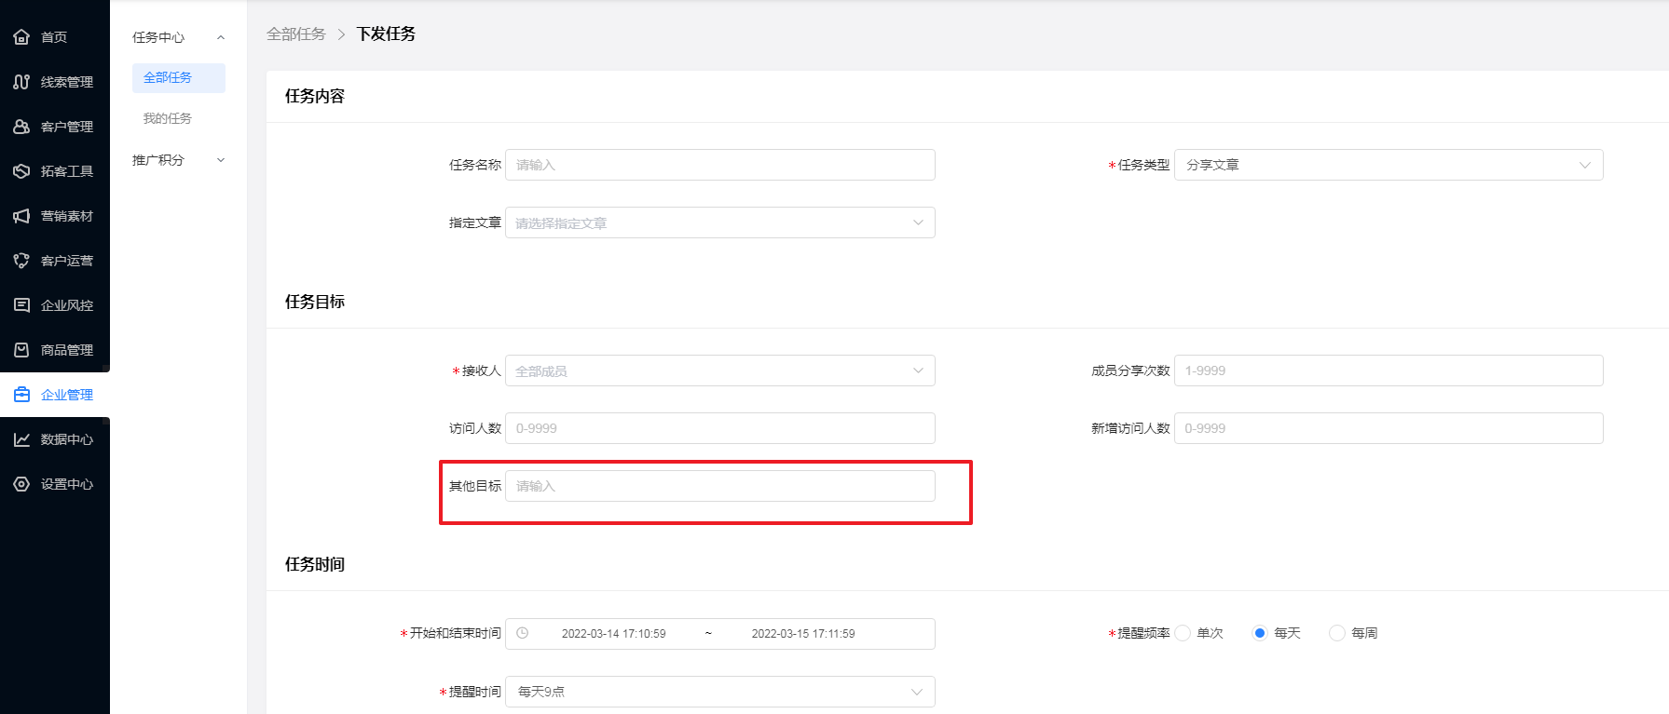Screen dimensions: 1669x714
Task: Click start time 2022-03-14 17:10:59
Action: coord(613,634)
